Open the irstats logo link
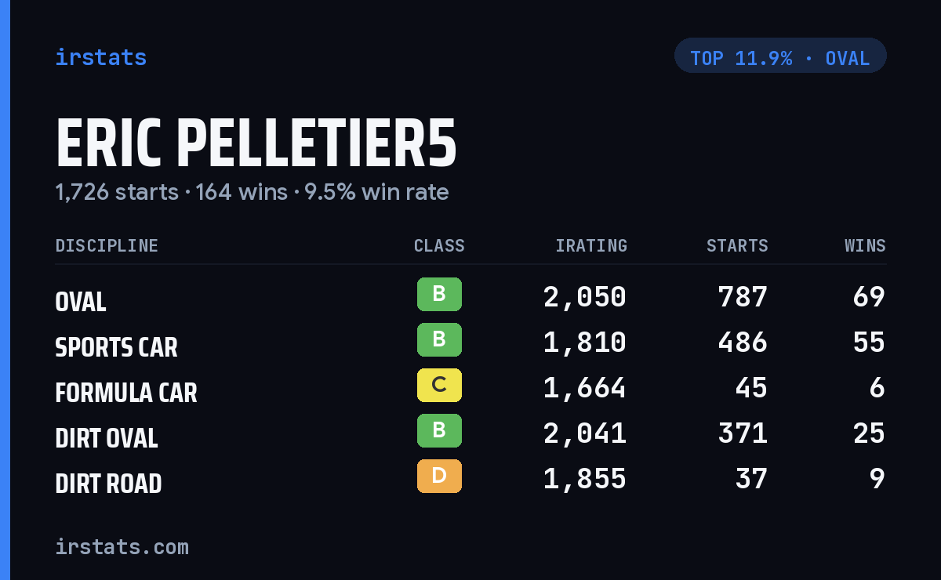Image resolution: width=941 pixels, height=580 pixels. point(101,57)
